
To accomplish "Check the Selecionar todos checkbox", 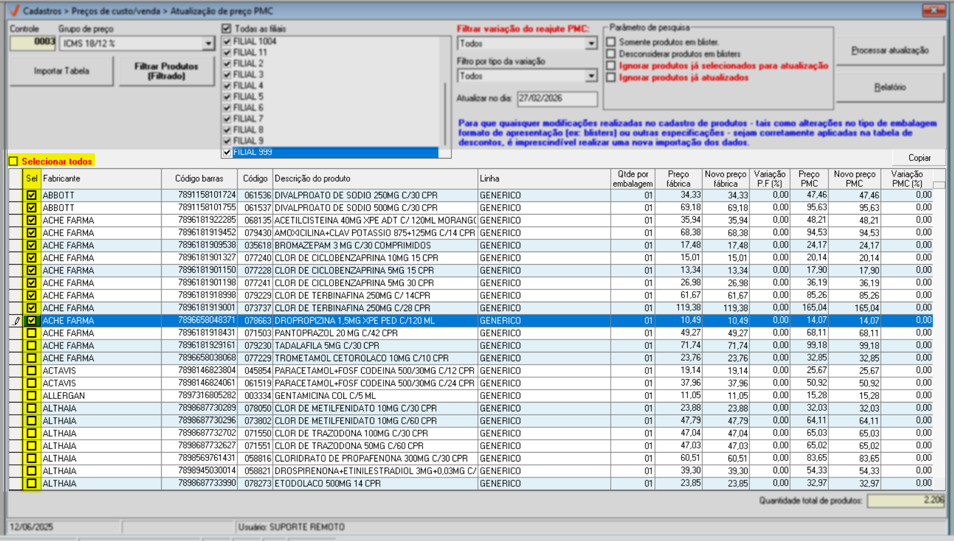I will tap(14, 161).
